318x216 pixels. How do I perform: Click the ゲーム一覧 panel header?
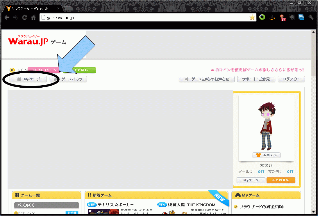pyautogui.click(x=47, y=195)
